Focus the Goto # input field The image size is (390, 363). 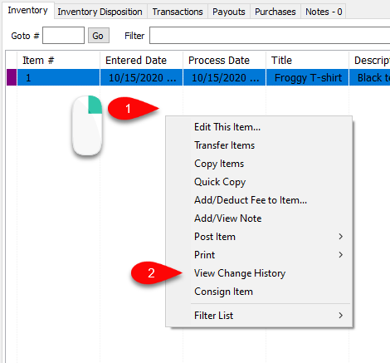63,35
